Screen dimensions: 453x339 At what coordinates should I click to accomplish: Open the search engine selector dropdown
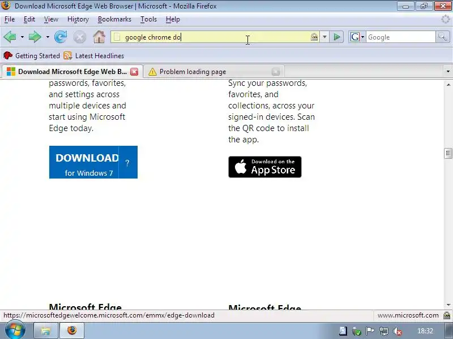[x=357, y=37]
